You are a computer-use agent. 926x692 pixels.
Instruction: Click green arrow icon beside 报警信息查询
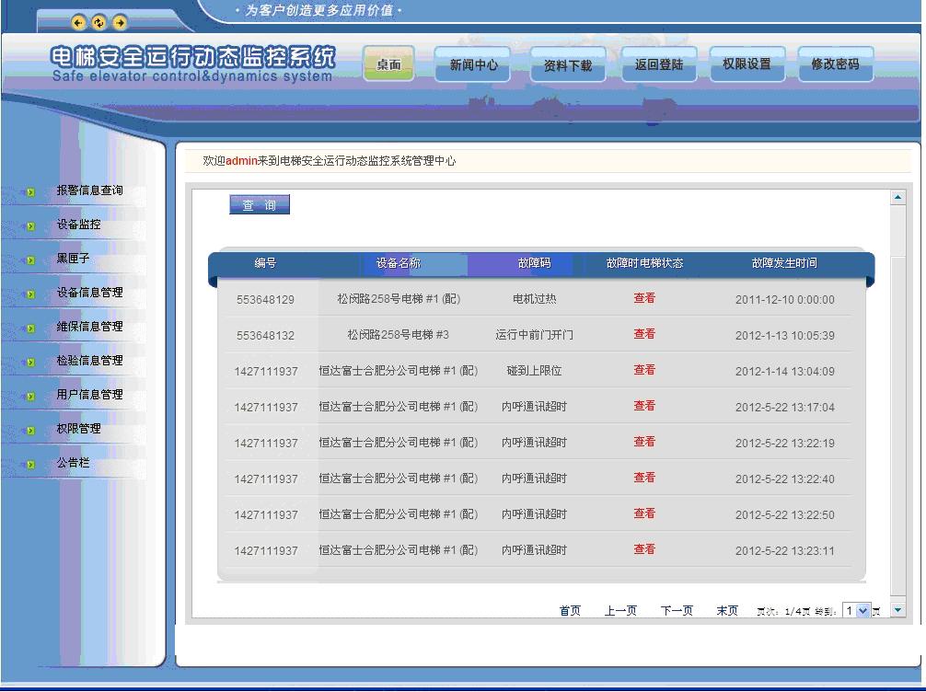point(30,192)
